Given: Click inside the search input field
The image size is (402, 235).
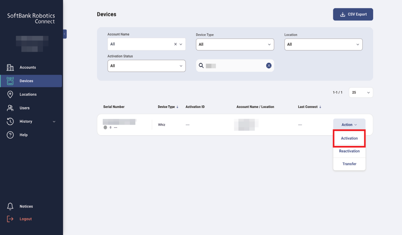Looking at the screenshot, I should pyautogui.click(x=235, y=66).
